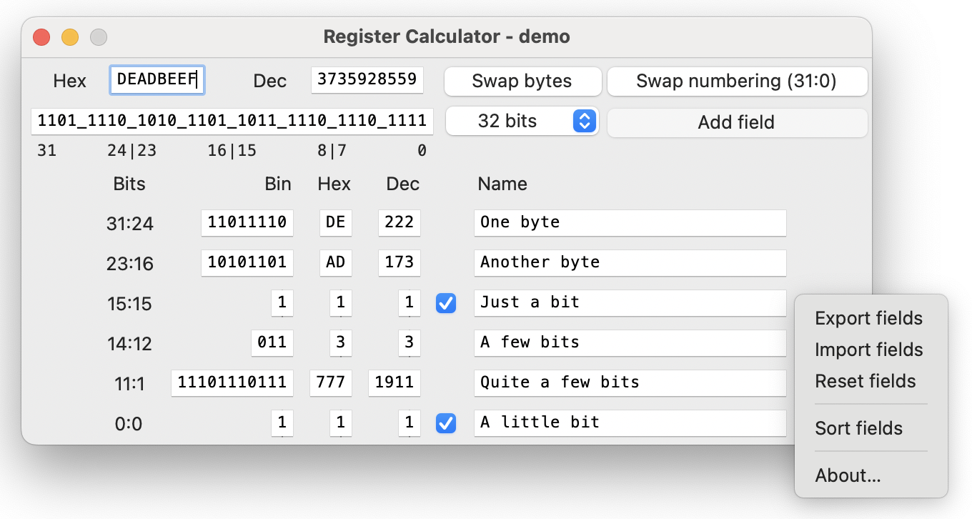
Task: Click the binary value 11011110 for bits 31:24
Action: (247, 222)
